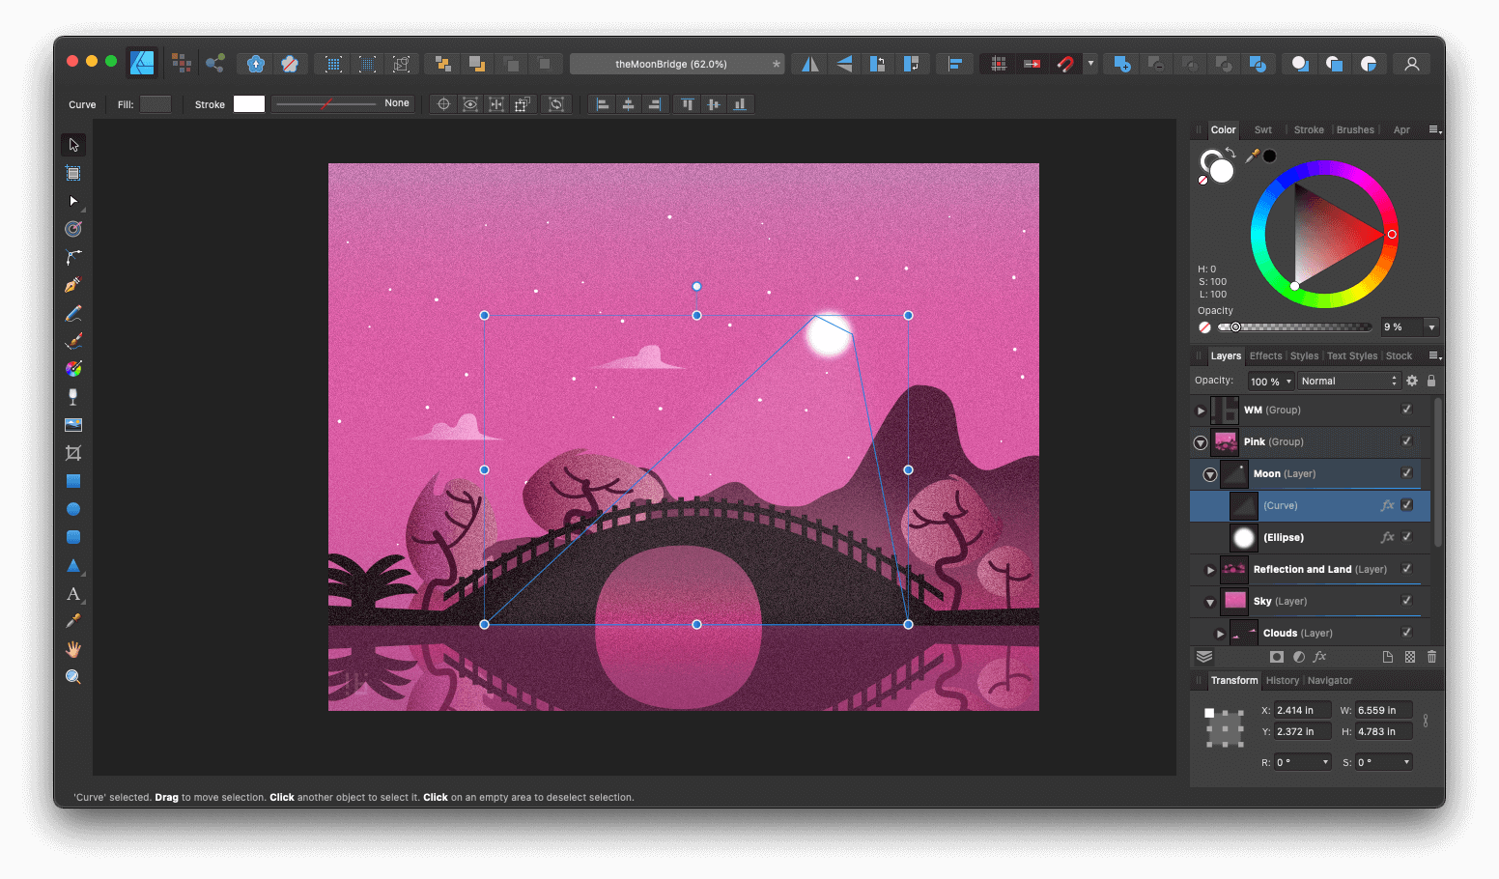The image size is (1499, 879).
Task: Select the Colour Picker tool
Action: 73,620
